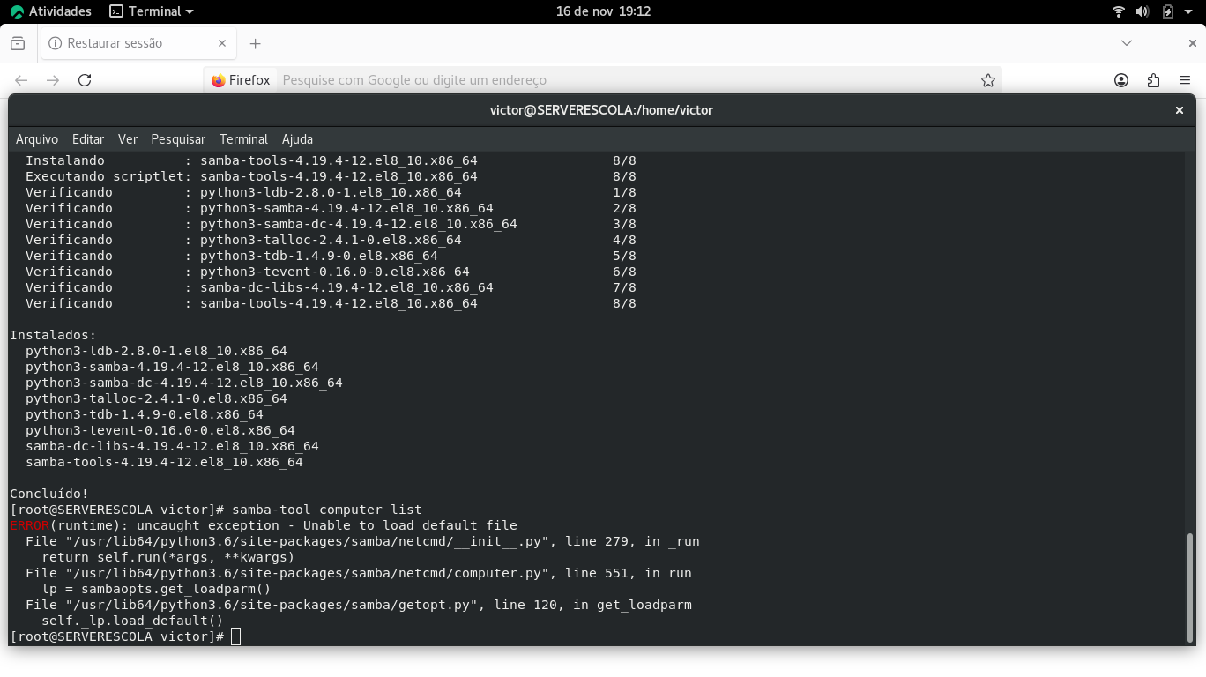Screen dimensions: 1206x677
Task: Click the Firefox reload page icon
Action: (85, 80)
